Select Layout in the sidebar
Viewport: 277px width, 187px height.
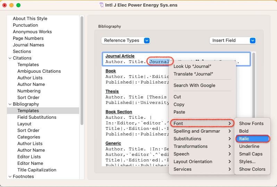click(24, 124)
